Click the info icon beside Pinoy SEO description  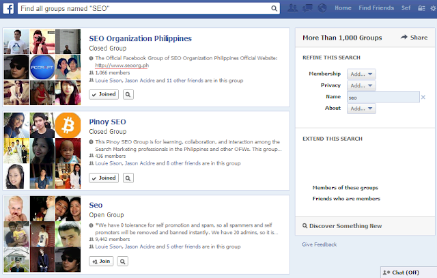91,142
